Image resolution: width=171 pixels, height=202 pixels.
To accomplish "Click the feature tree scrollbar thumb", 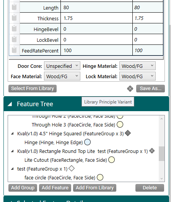I will pyautogui.click(x=161, y=154).
